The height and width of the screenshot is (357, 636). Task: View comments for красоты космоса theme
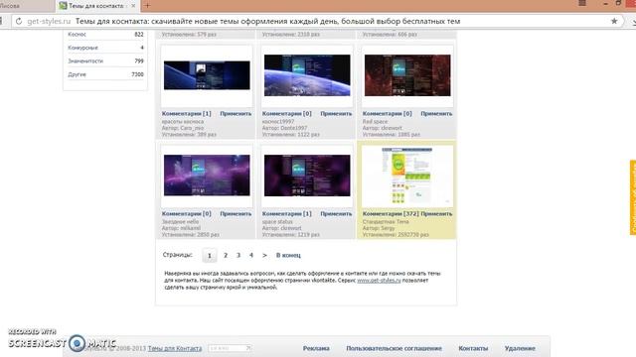point(186,114)
